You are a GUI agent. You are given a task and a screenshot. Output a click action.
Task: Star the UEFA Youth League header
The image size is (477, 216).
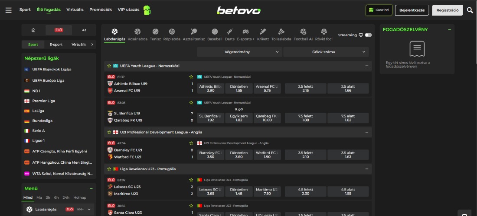click(x=109, y=66)
